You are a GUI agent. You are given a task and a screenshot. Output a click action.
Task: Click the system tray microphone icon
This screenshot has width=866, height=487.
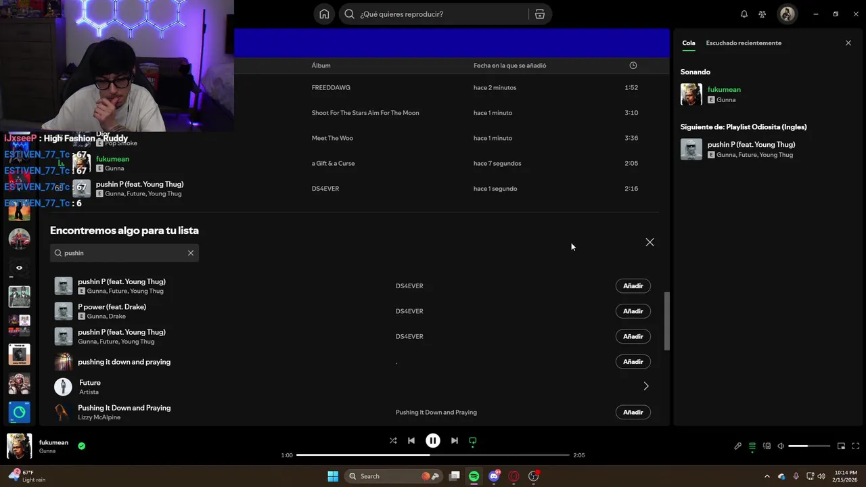[x=796, y=476]
